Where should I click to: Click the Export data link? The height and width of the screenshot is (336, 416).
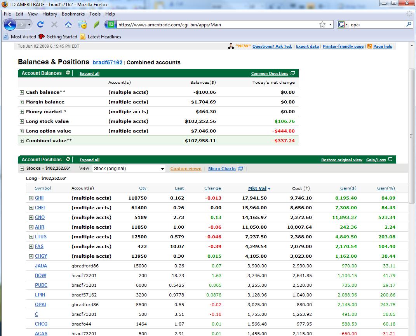click(307, 47)
